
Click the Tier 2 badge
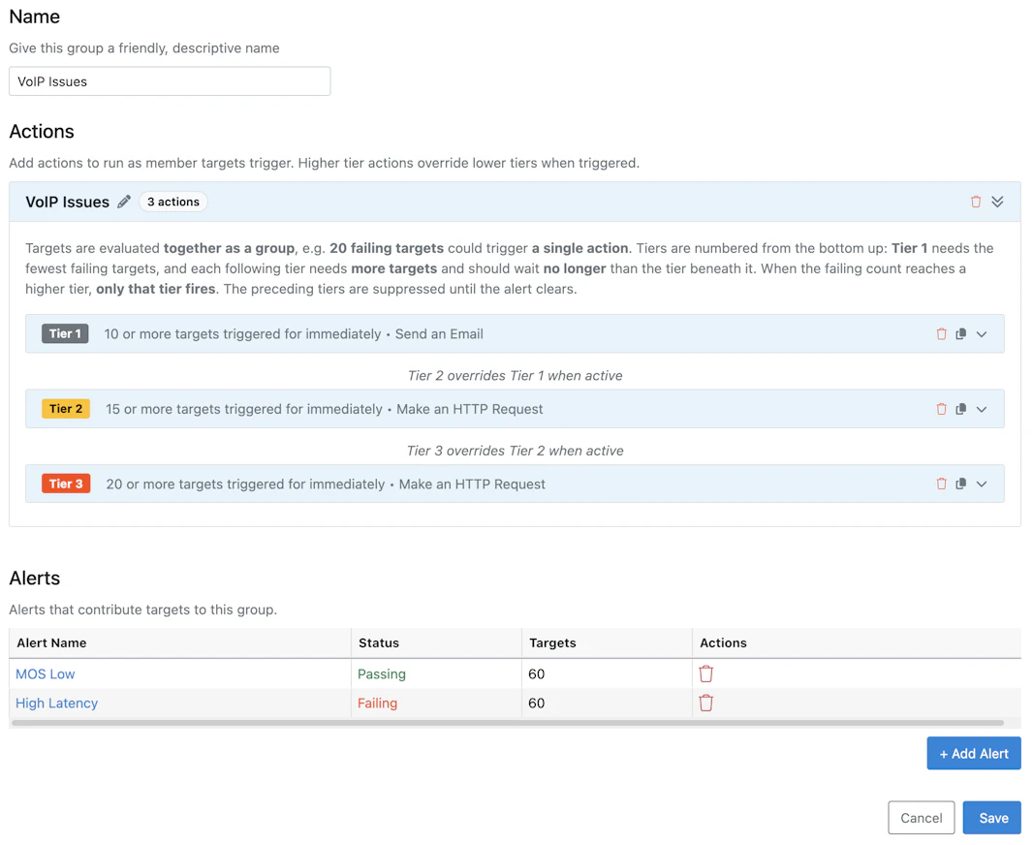tap(66, 409)
